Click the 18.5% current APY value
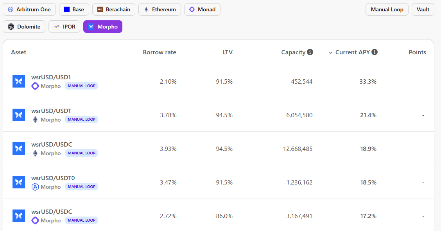The width and height of the screenshot is (441, 231). coord(368,183)
